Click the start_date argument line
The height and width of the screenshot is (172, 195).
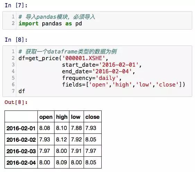pos(102,65)
